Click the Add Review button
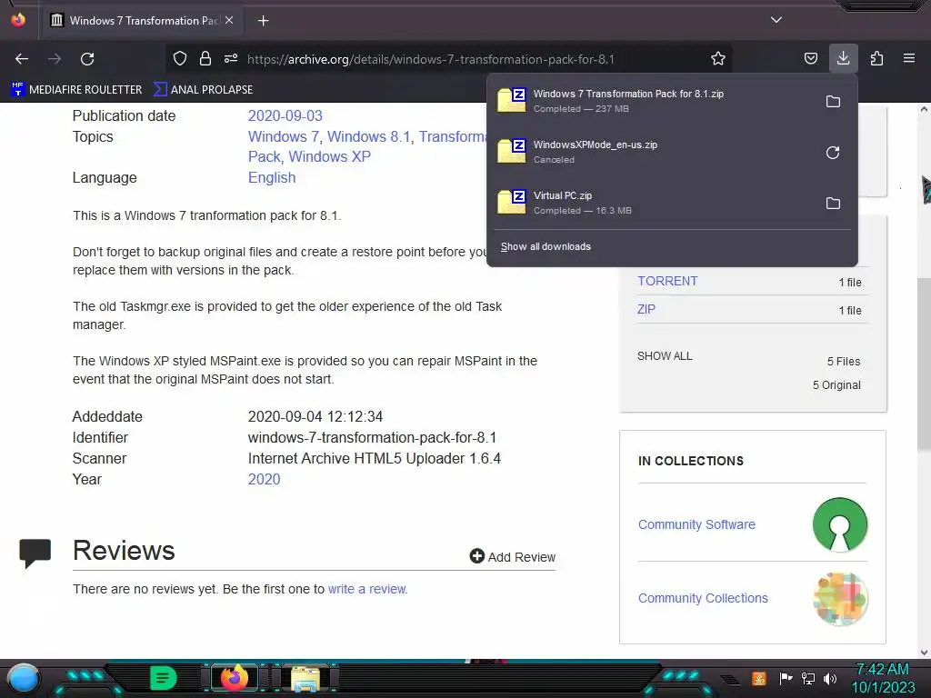Screen dimensions: 931x698 (x=513, y=557)
